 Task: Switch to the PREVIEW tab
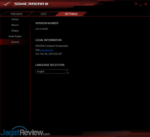coord(16,14)
